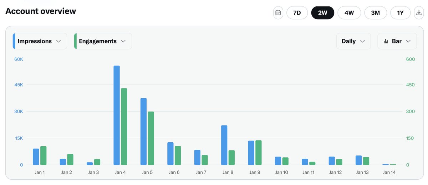Click the Jan 4 axis label
Screen dimensions: 428x185
(x=120, y=173)
